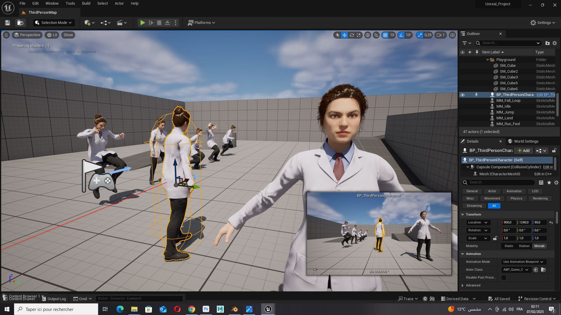Open the Anim Class ABP_Quinn_C dropdown
The height and width of the screenshot is (315, 561).
tap(516, 270)
